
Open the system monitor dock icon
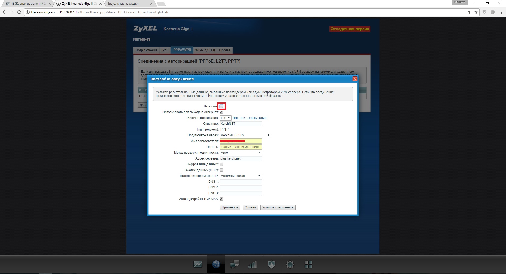click(x=198, y=265)
